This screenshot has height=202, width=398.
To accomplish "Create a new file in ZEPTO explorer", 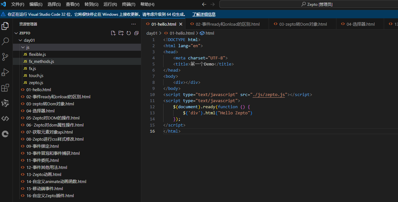I will tap(113, 33).
